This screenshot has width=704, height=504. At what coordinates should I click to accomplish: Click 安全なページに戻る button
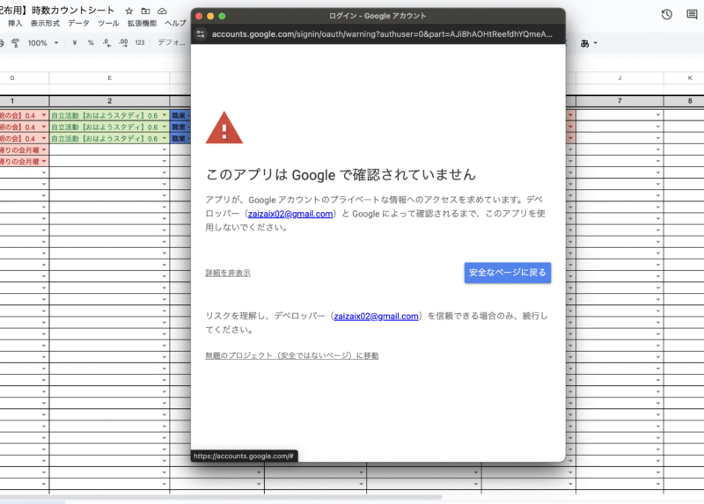508,273
